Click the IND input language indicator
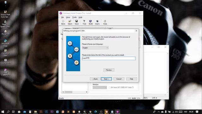This screenshot has height=114, width=202. [x=186, y=112]
